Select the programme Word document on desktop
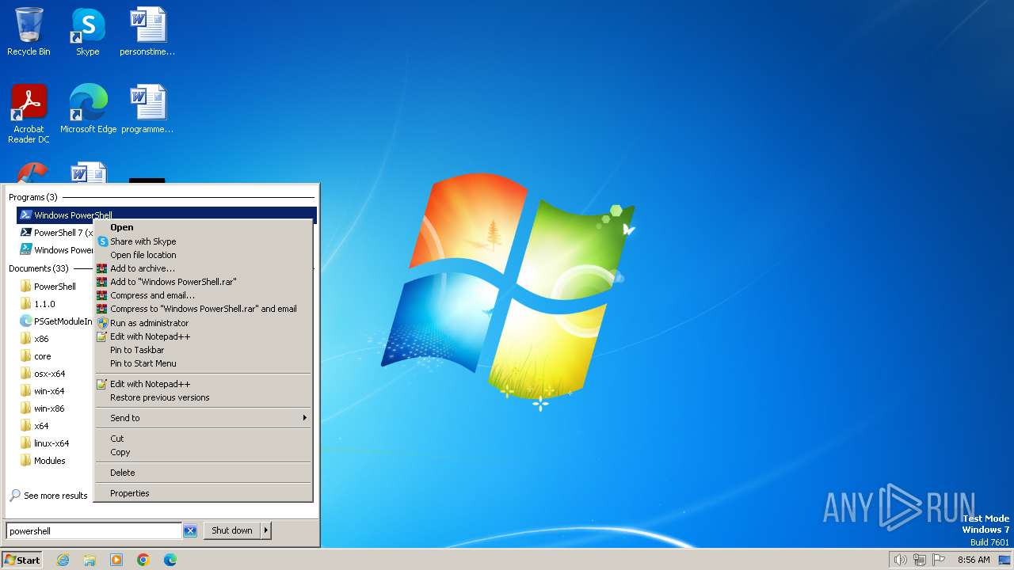This screenshot has width=1014, height=570. pos(147,109)
